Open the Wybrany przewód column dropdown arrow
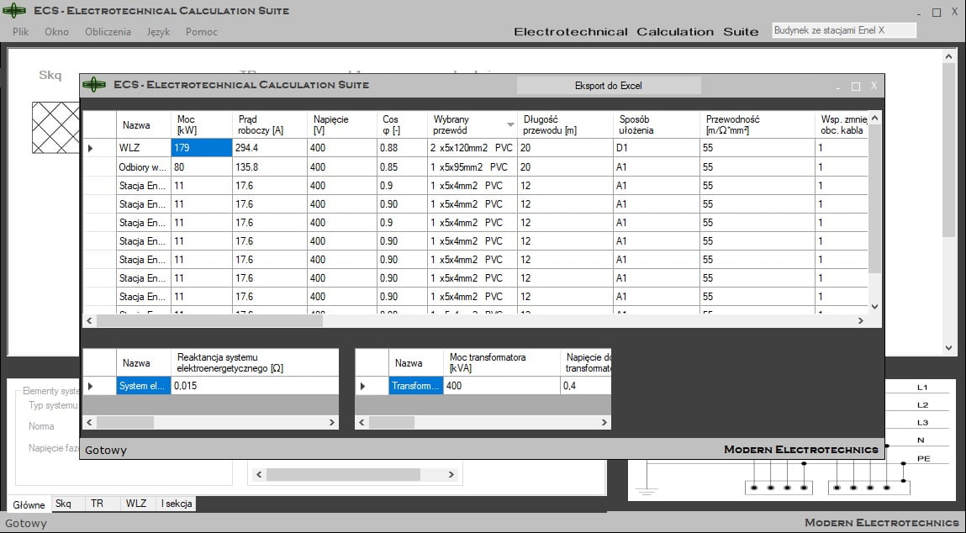This screenshot has width=966, height=533. pyautogui.click(x=510, y=125)
